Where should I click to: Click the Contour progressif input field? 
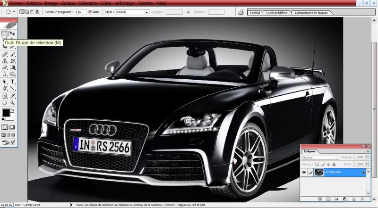point(80,12)
